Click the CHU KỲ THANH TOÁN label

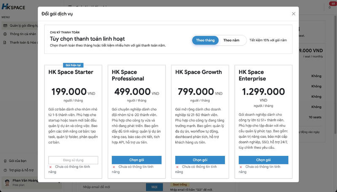65,32
